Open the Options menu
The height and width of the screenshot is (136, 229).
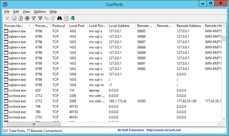pos(40,12)
